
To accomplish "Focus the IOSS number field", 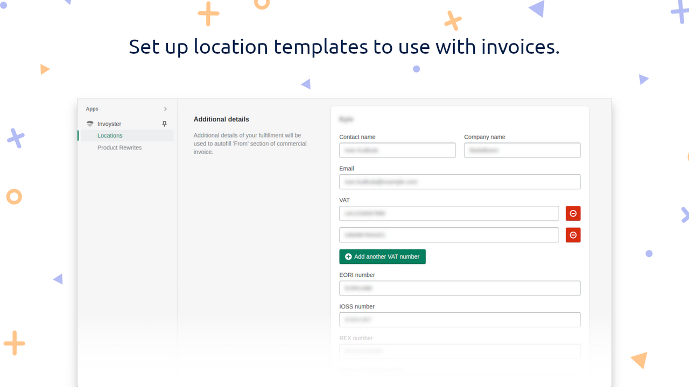I will [460, 320].
